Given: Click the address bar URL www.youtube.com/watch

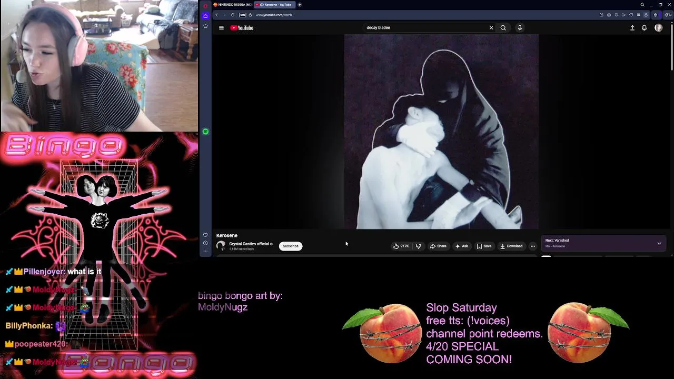Looking at the screenshot, I should click(x=274, y=15).
